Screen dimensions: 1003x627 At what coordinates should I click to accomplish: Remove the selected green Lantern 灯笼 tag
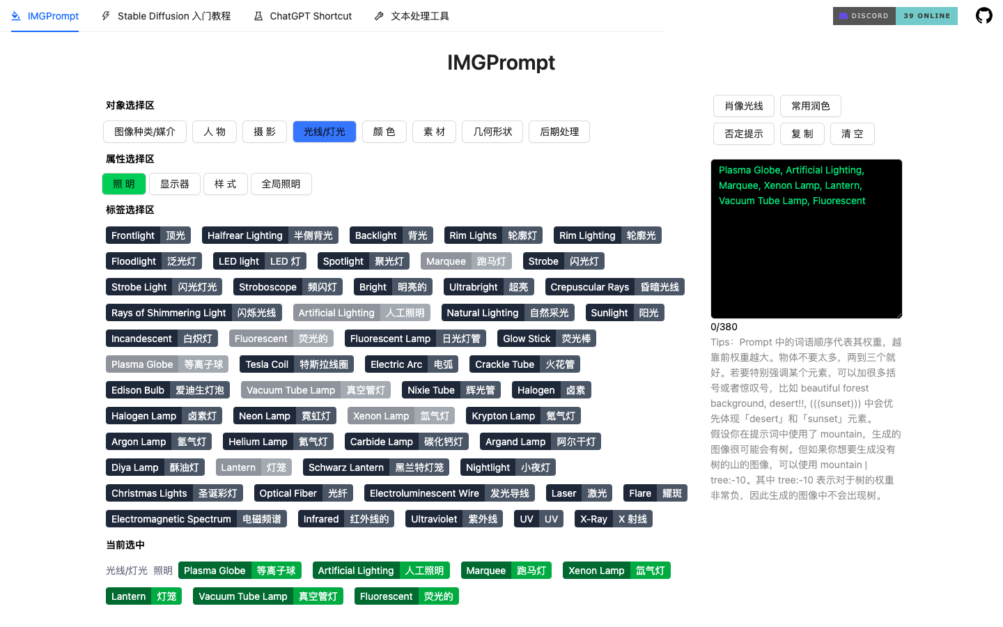click(x=143, y=596)
